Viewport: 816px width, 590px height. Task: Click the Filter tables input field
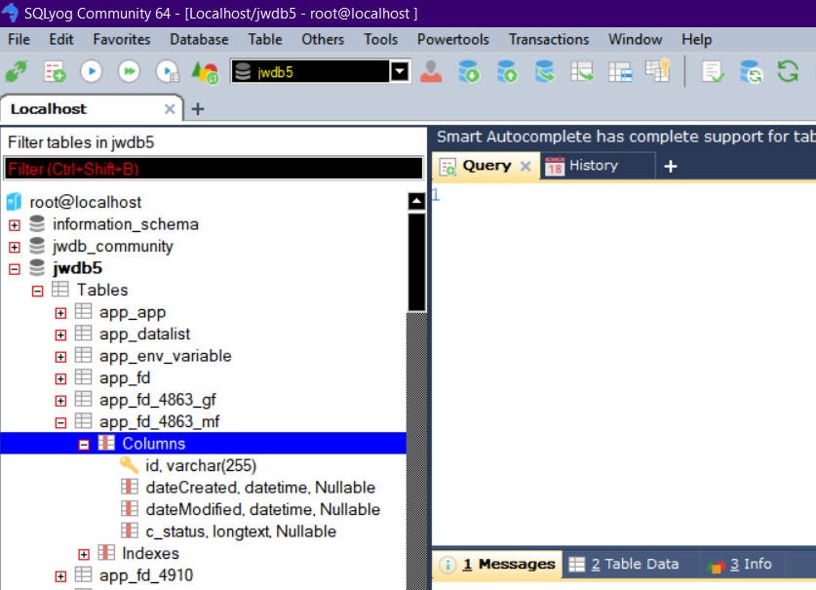213,169
